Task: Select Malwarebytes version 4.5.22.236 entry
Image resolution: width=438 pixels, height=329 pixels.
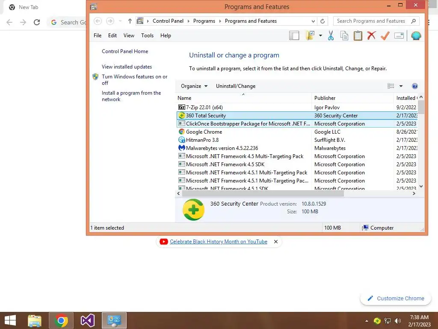Action: [x=297, y=148]
